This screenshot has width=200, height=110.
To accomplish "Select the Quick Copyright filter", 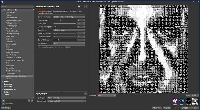I will pos(12,25).
